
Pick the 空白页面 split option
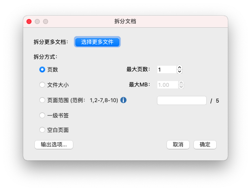click(42, 130)
